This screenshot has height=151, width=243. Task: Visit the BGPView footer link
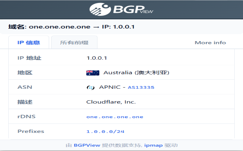point(87,145)
